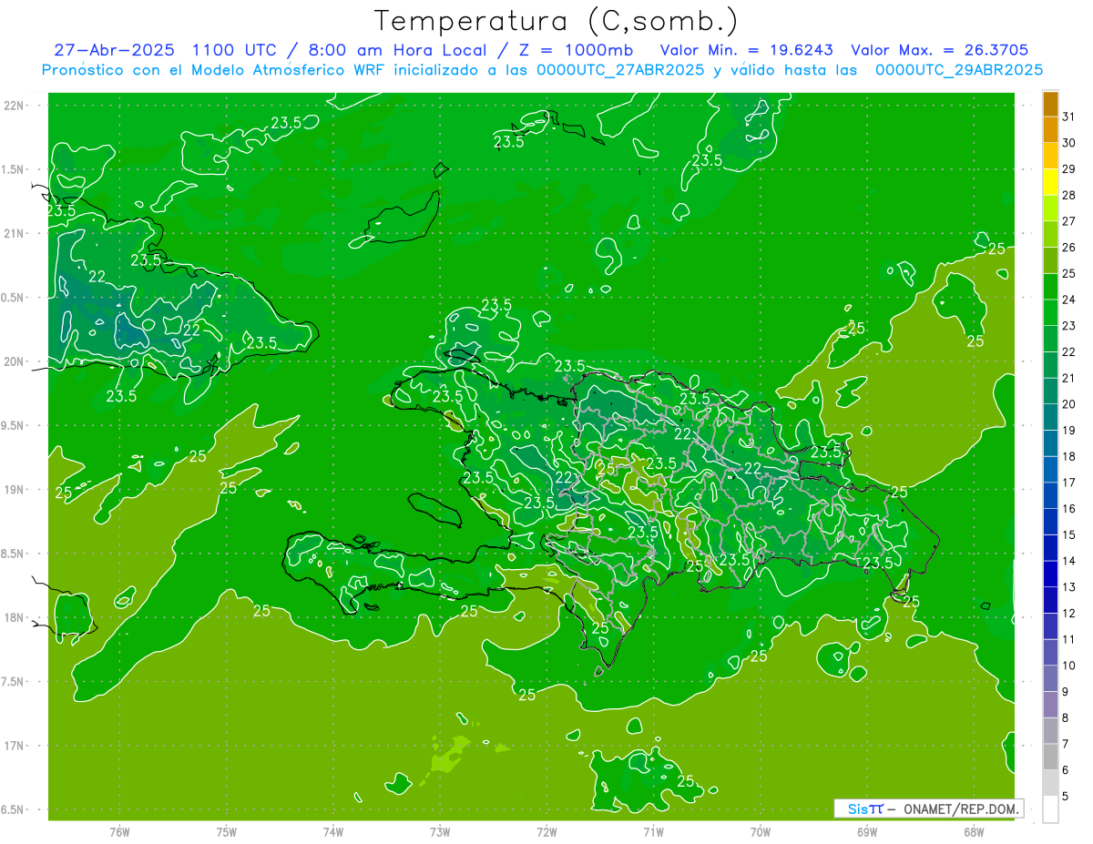
Task: Click the '6.5N' latitude axis label
Action: coord(14,809)
